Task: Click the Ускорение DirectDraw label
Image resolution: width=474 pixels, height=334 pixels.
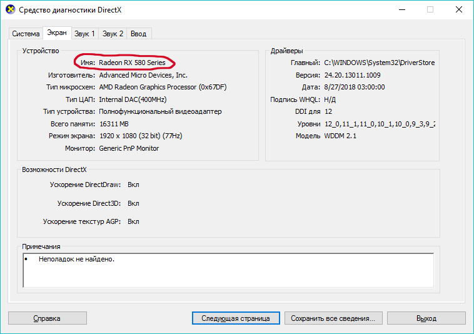Action: click(x=85, y=185)
